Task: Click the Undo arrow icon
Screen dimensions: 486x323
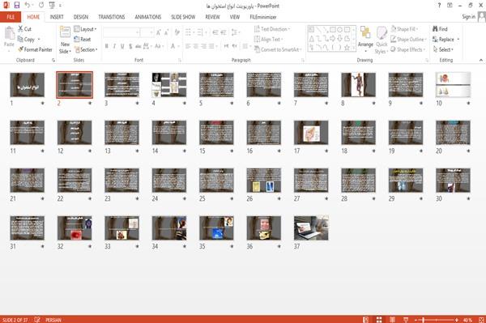Action: [x=28, y=6]
